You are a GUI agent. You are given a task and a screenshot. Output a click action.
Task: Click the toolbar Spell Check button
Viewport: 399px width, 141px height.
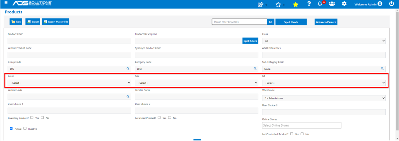pyautogui.click(x=291, y=22)
